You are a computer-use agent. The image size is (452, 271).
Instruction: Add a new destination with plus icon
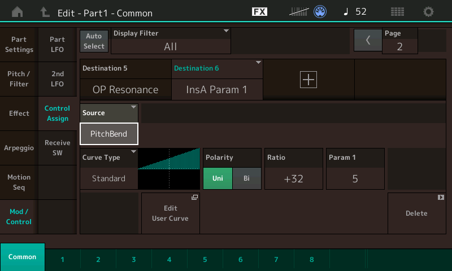308,80
